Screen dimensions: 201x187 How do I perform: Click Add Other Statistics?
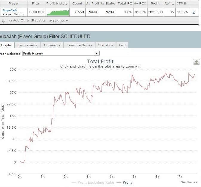point(29,21)
